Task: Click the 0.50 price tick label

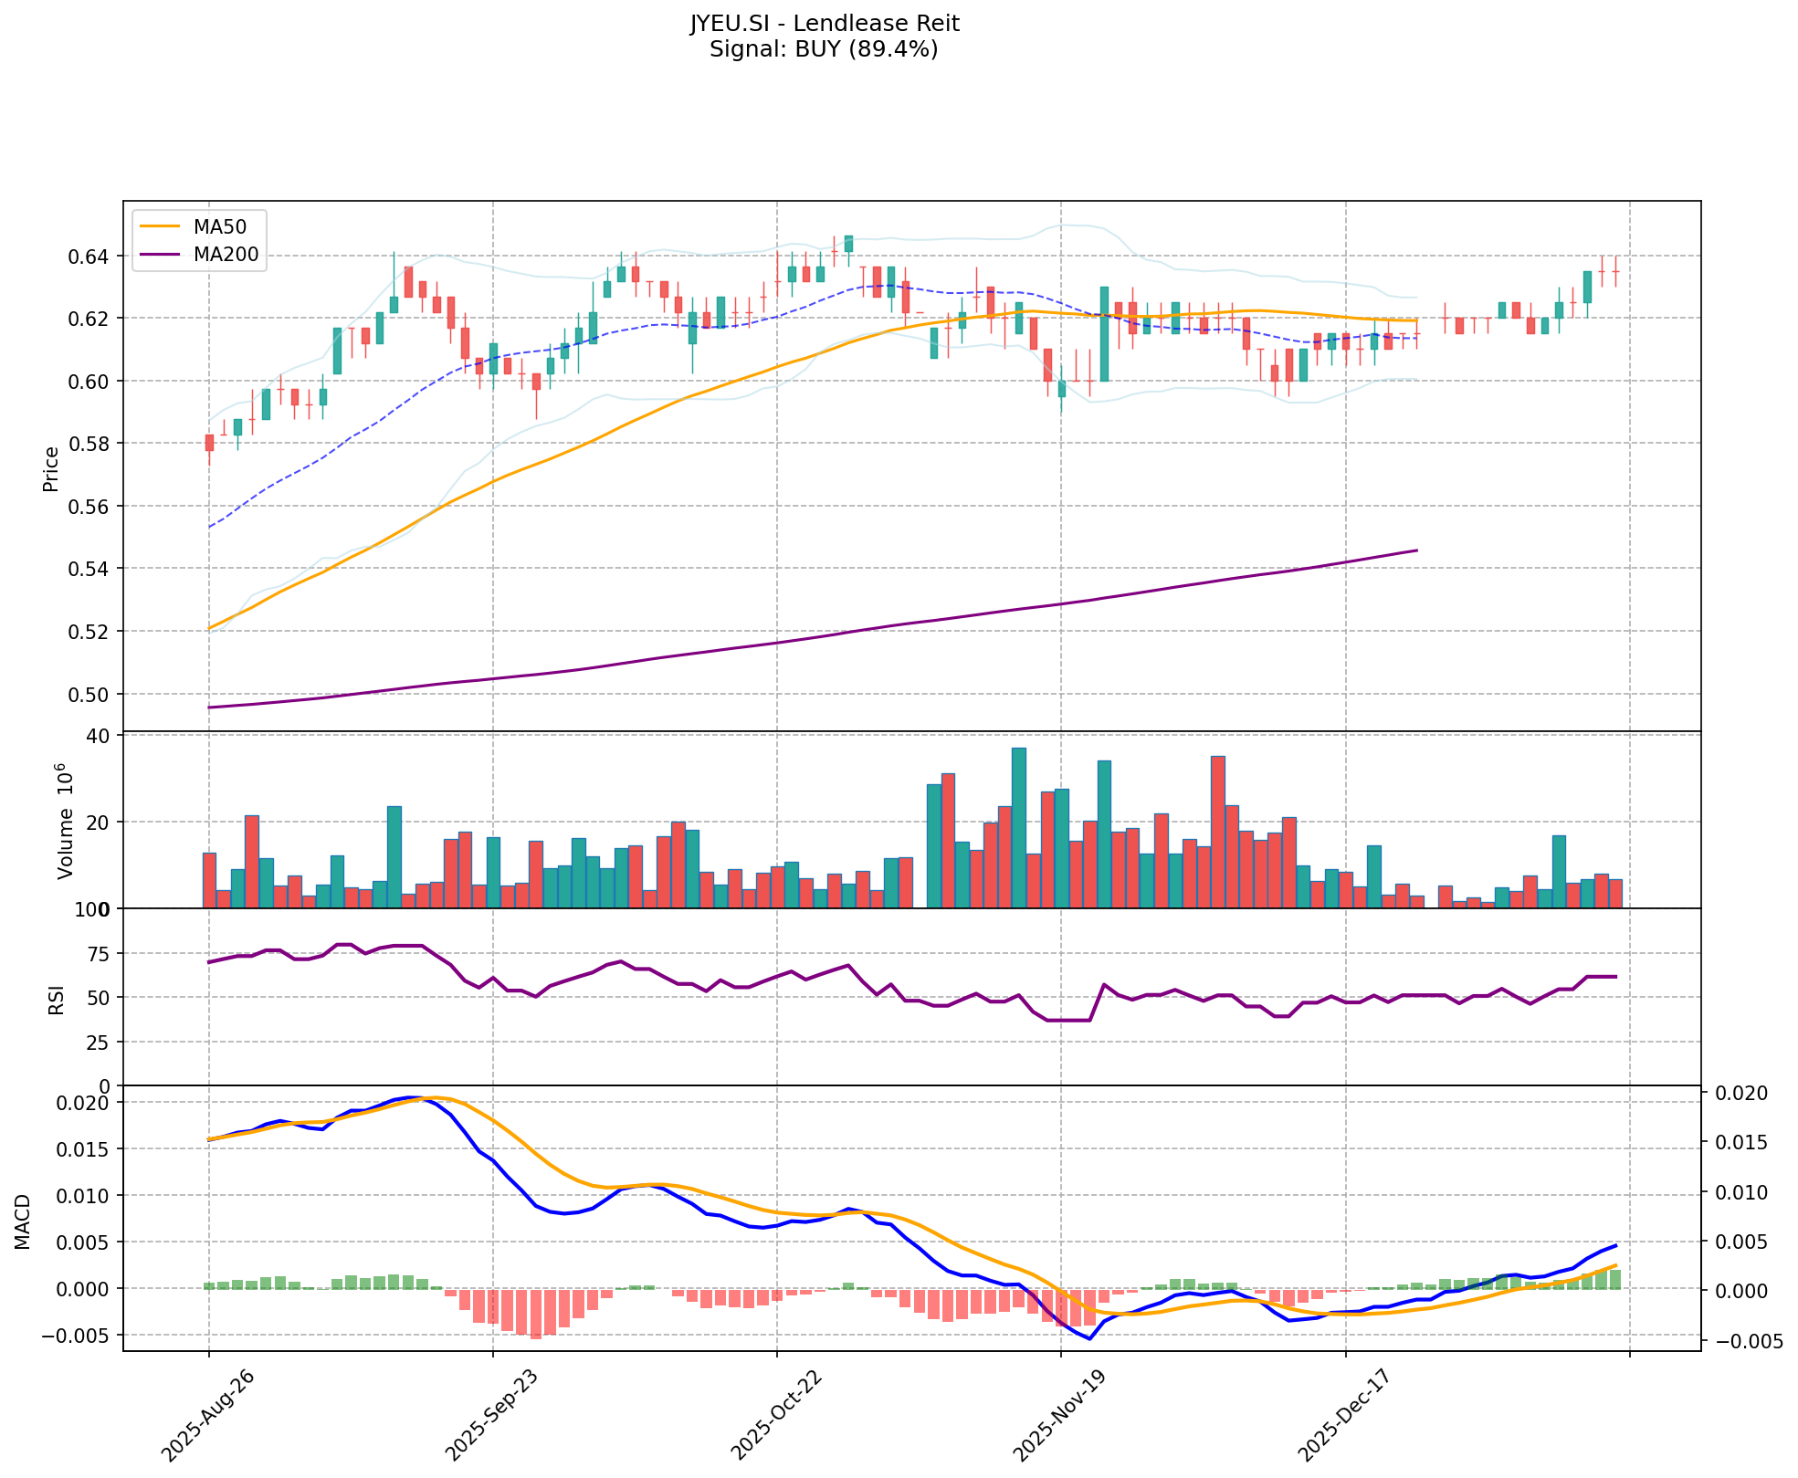Action: point(89,695)
